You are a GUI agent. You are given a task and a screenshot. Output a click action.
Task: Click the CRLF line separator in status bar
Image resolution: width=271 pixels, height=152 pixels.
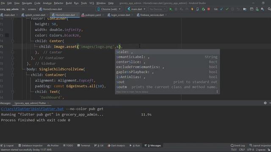tap(242, 150)
